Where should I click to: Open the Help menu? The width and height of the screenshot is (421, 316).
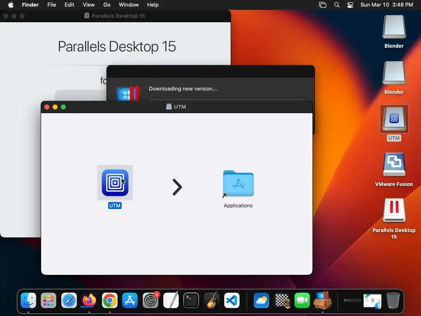pos(153,5)
